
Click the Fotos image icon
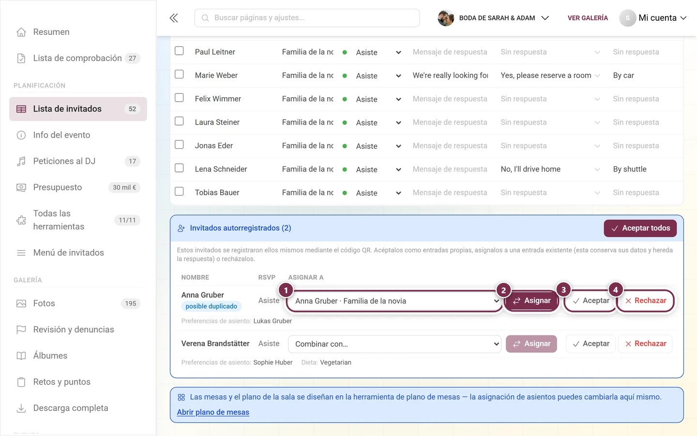coord(21,304)
